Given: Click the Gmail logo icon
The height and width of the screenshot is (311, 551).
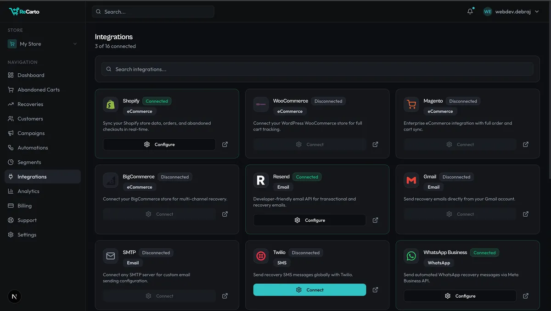Looking at the screenshot, I should pos(411,180).
